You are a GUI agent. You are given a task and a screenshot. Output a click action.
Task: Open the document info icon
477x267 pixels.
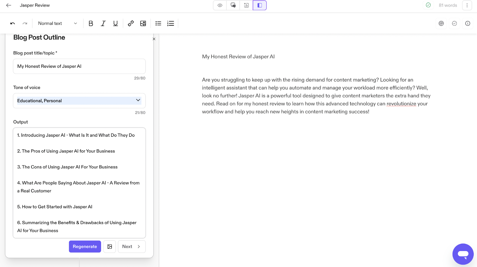(x=467, y=23)
